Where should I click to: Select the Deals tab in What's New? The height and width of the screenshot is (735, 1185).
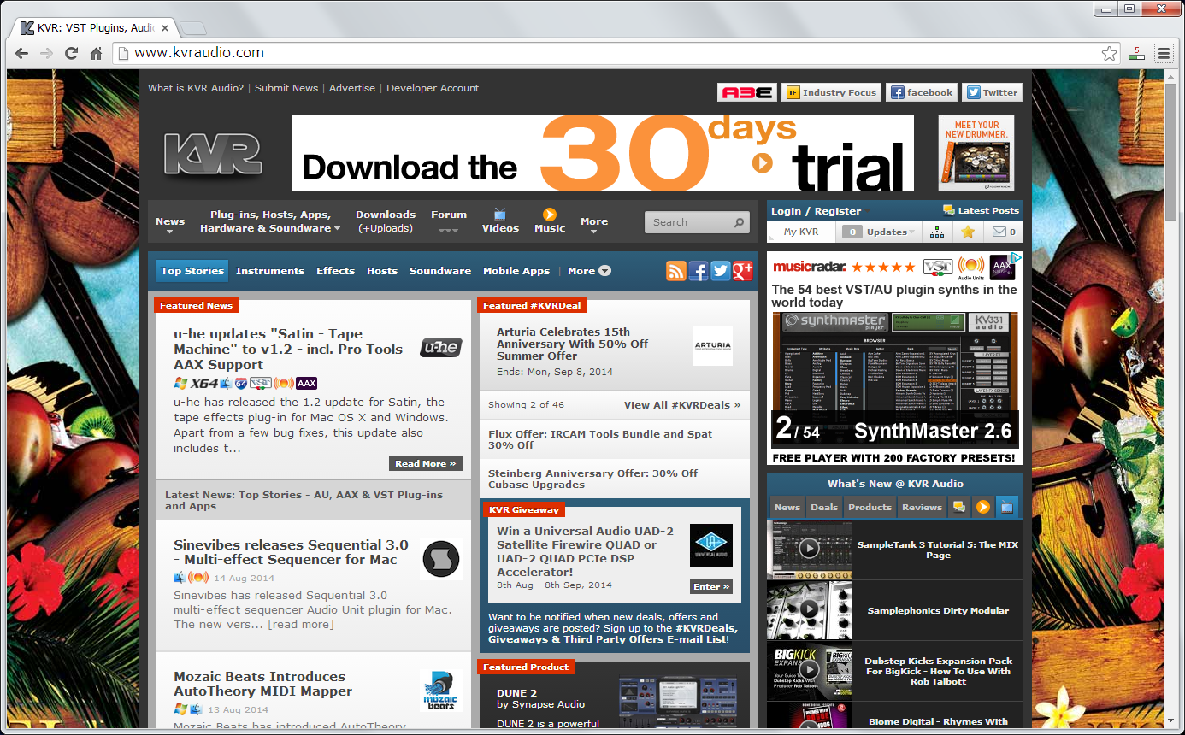coord(824,507)
